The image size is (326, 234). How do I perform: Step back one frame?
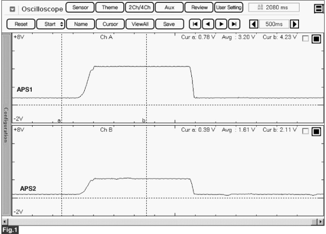[208, 24]
